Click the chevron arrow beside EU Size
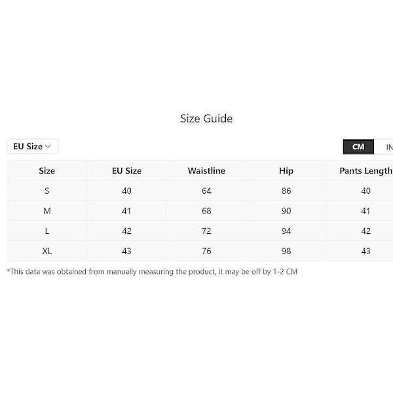 click(48, 146)
